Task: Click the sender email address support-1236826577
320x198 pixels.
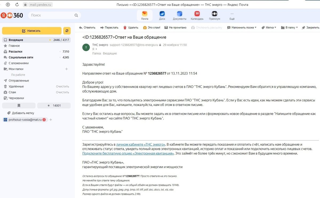Action: [x=134, y=45]
